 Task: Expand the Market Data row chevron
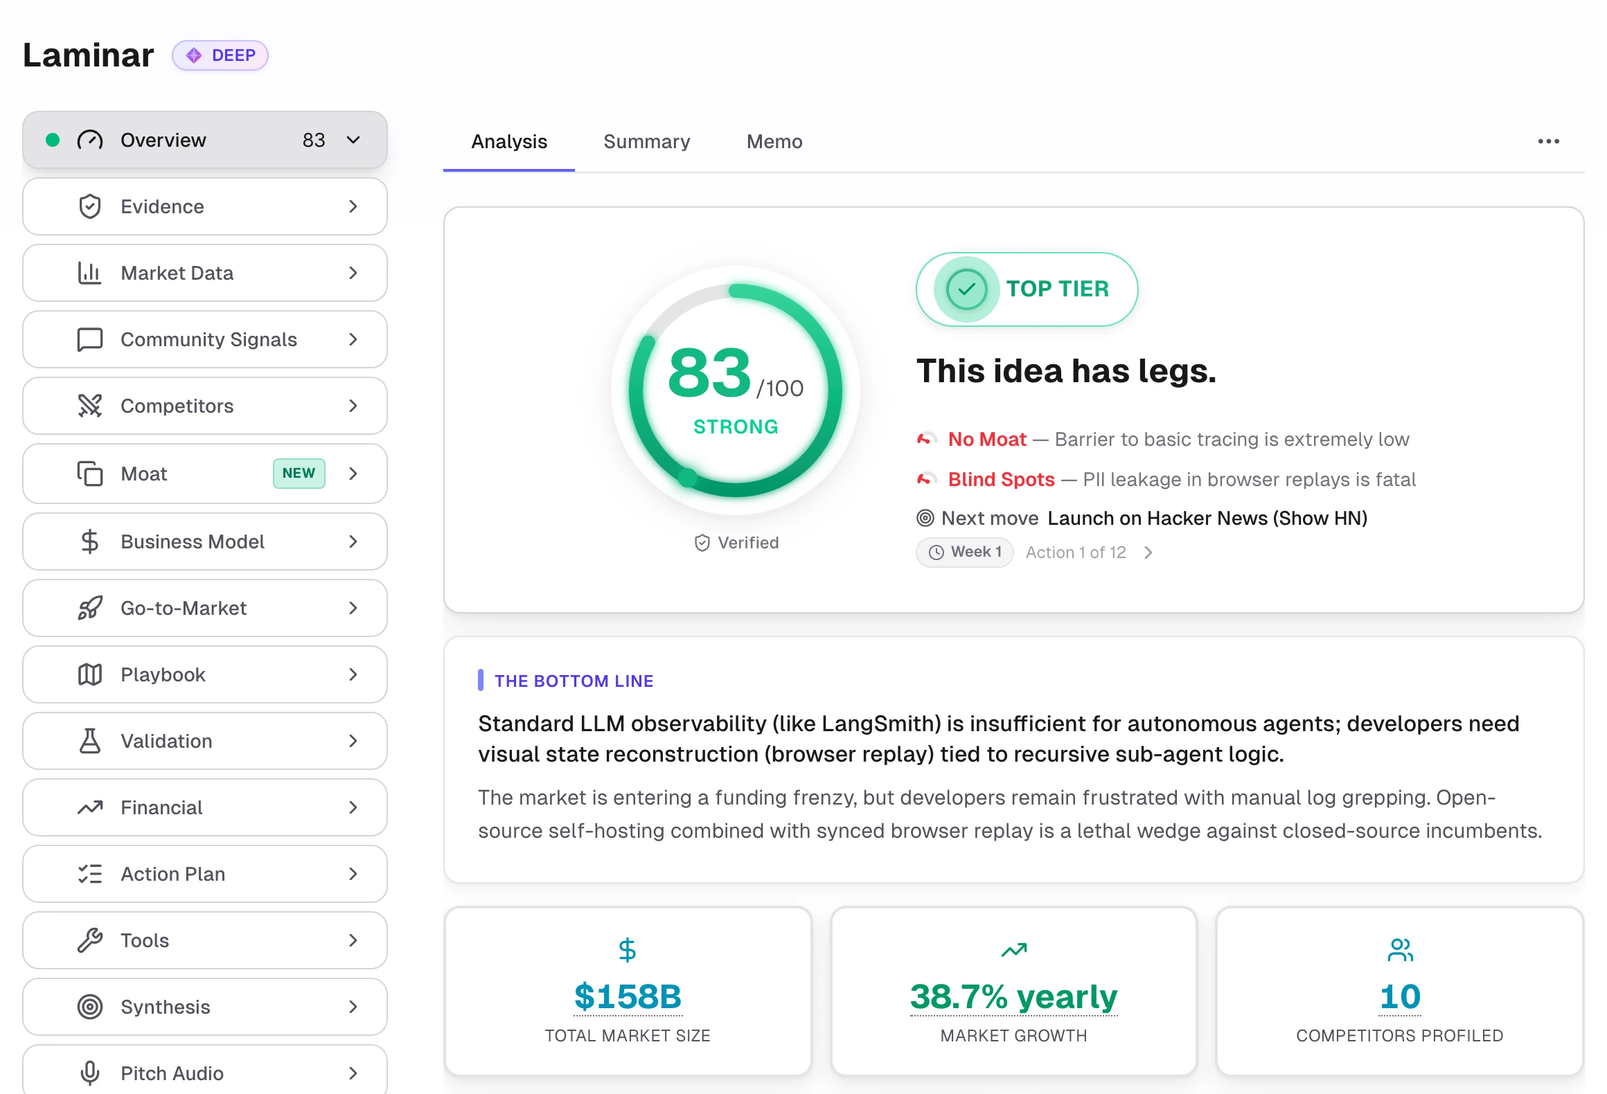[353, 273]
